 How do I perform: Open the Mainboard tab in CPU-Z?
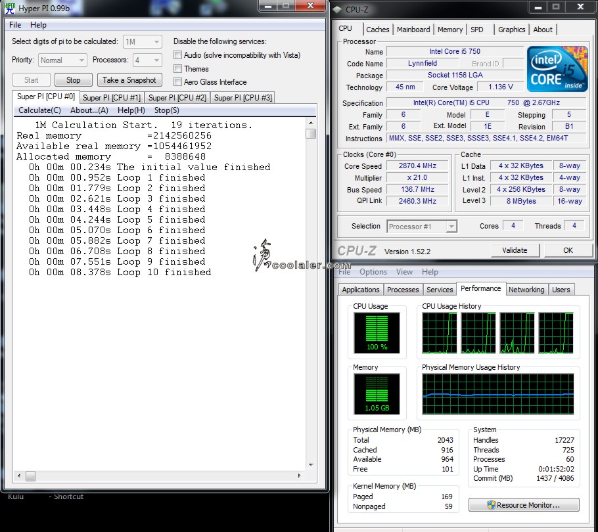(413, 30)
